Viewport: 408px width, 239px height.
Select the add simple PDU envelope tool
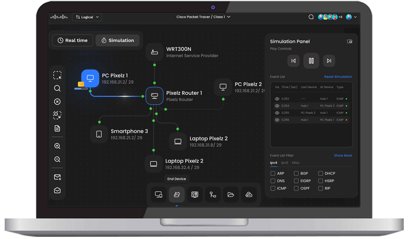(x=57, y=177)
